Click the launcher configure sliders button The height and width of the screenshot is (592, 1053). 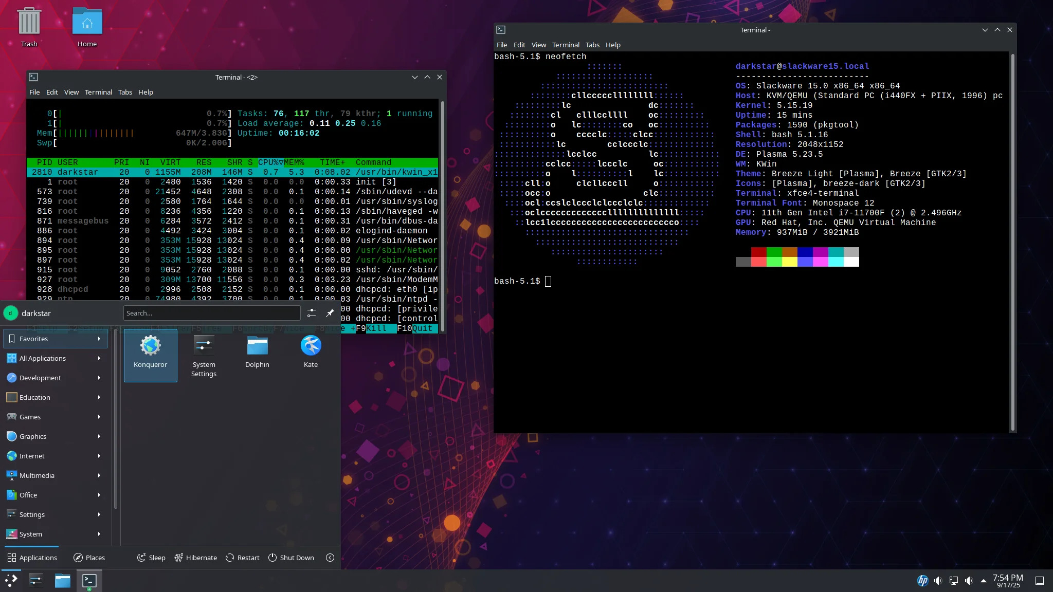click(311, 312)
